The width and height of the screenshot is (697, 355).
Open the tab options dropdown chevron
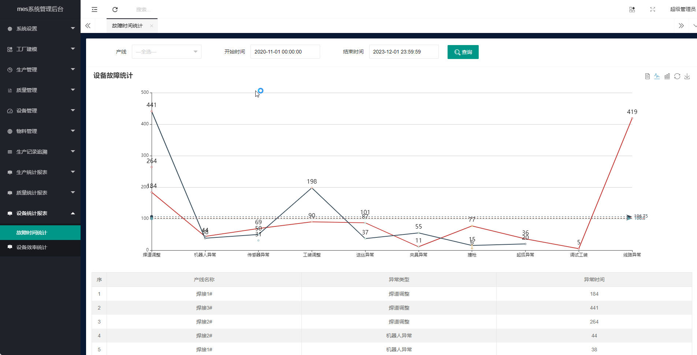click(694, 26)
